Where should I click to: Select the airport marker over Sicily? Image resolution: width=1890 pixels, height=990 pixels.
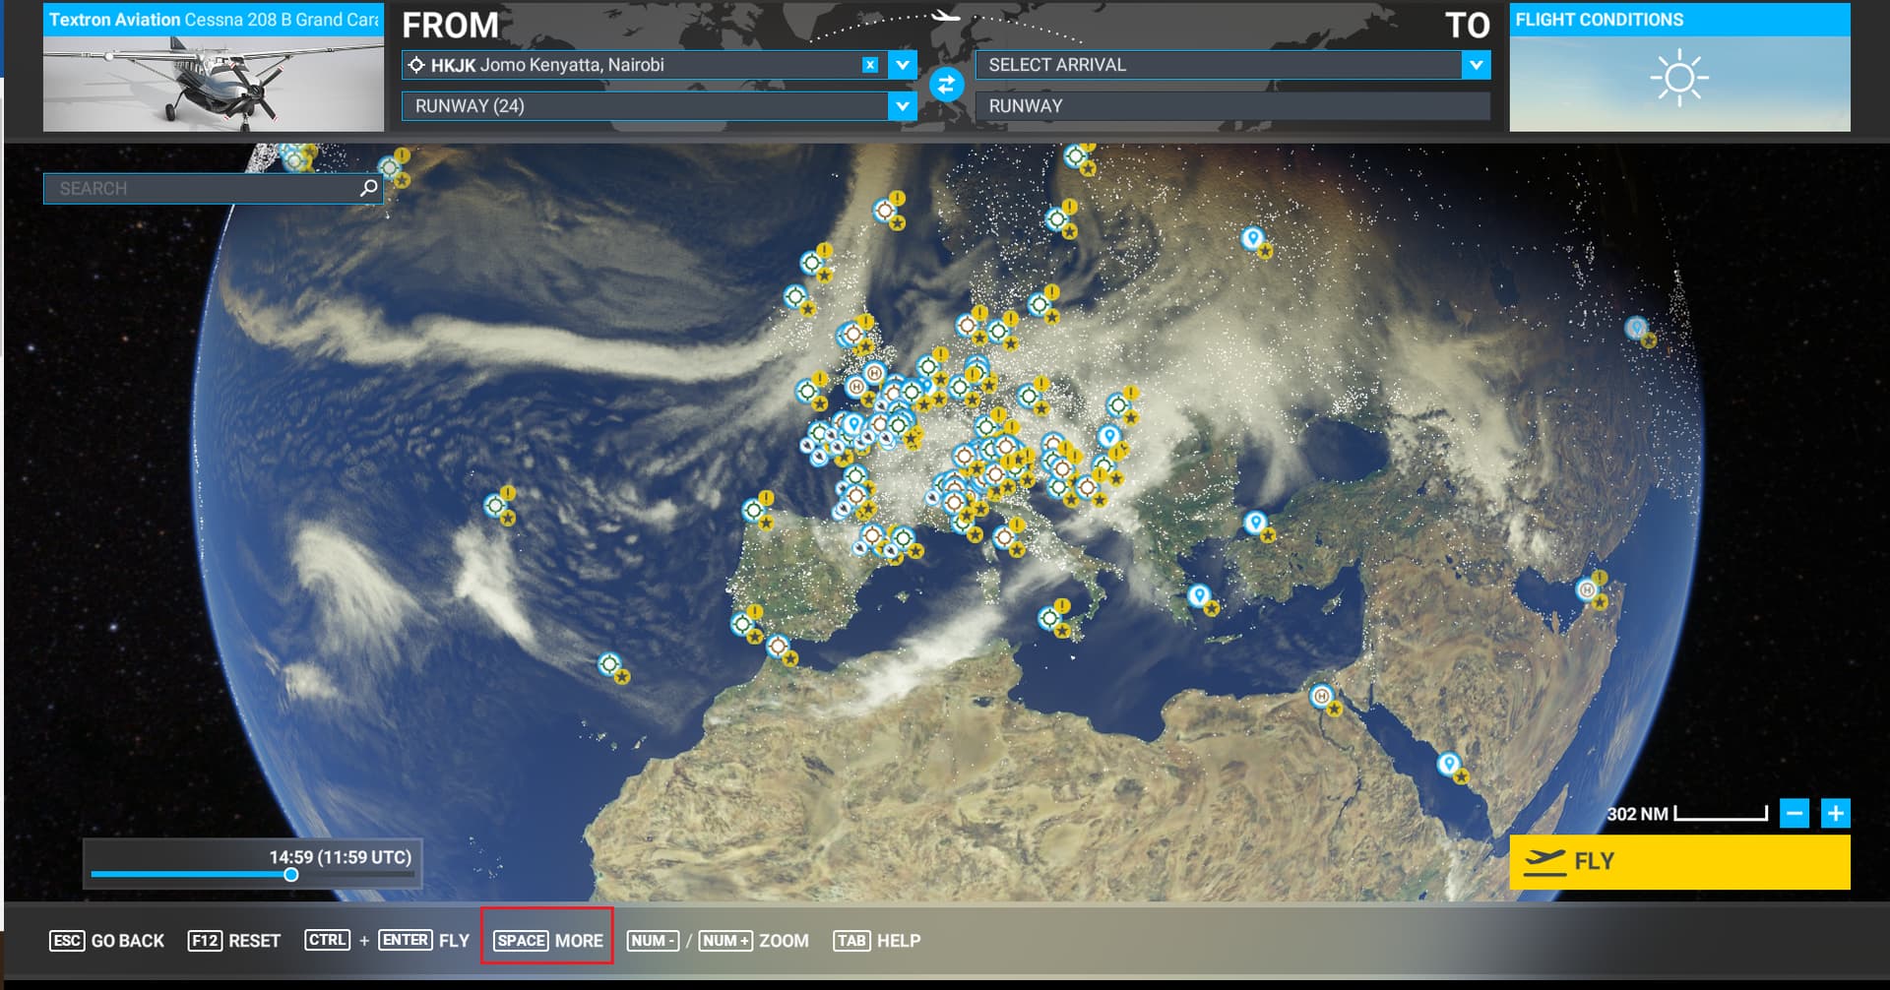[x=1050, y=618]
